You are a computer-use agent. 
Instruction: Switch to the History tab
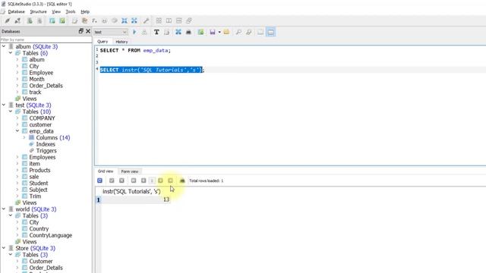[121, 42]
